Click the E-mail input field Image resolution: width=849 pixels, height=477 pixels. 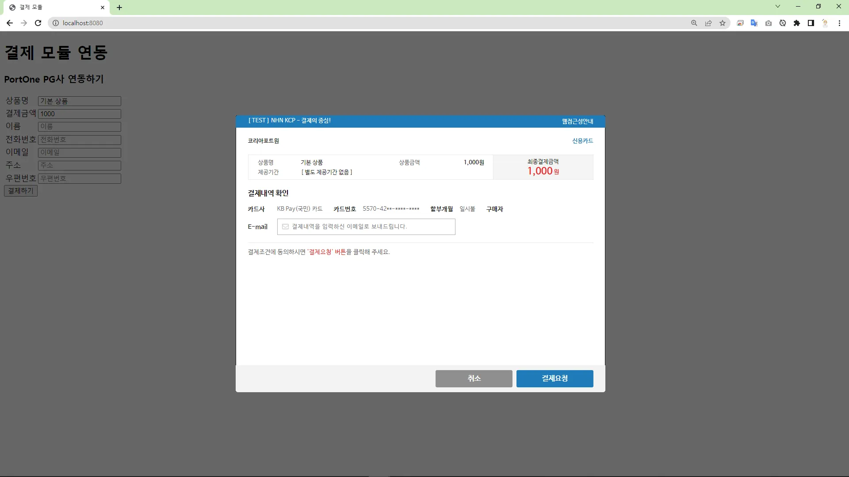point(366,227)
